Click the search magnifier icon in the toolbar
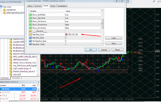The width and height of the screenshot is (161, 102). (154, 1)
